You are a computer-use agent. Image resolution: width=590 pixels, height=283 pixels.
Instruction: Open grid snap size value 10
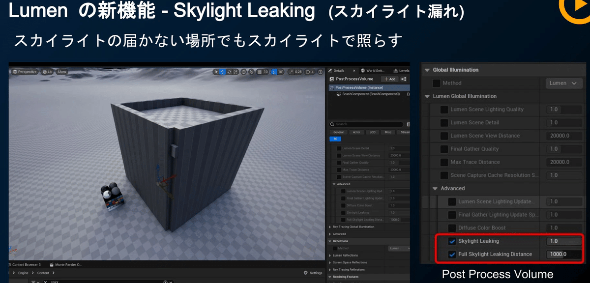click(x=265, y=72)
